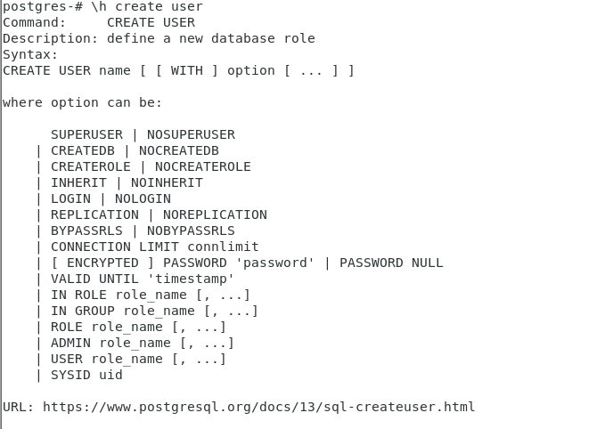Click the "IN GROUP" option text
605x429 pixels.
click(83, 311)
